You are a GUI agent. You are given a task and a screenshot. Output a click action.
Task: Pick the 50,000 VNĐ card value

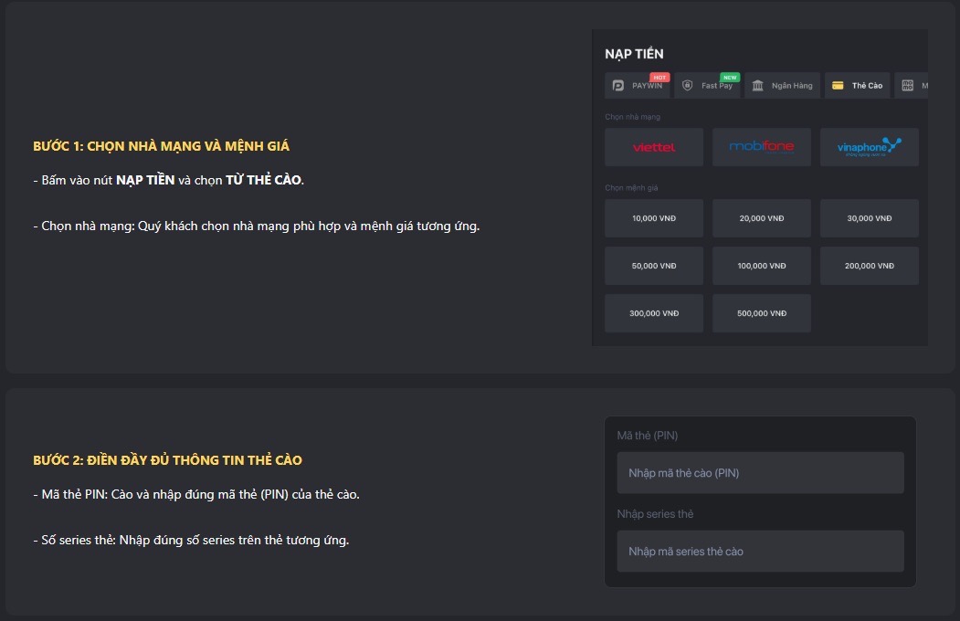pos(654,266)
